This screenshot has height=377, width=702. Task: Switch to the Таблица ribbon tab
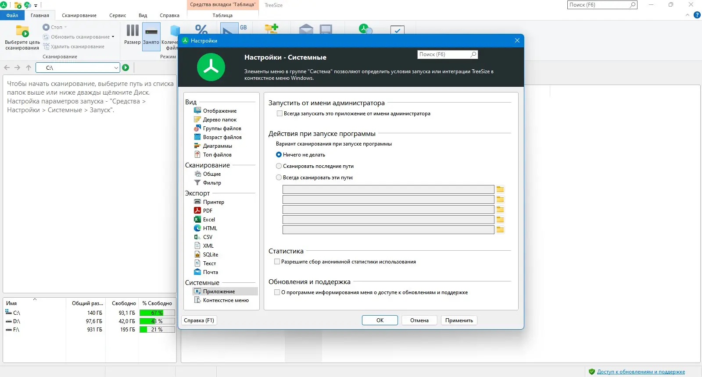point(222,15)
